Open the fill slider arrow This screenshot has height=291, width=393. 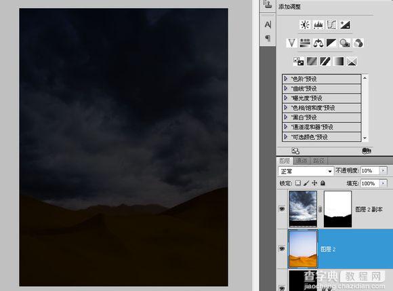pos(384,183)
